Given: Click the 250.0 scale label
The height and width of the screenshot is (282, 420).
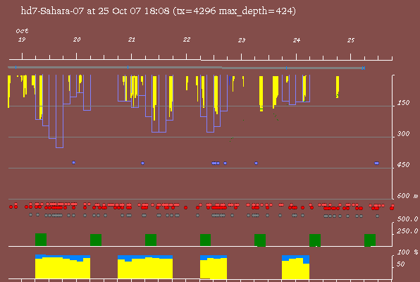Looking at the screenshot, I should (x=407, y=231).
